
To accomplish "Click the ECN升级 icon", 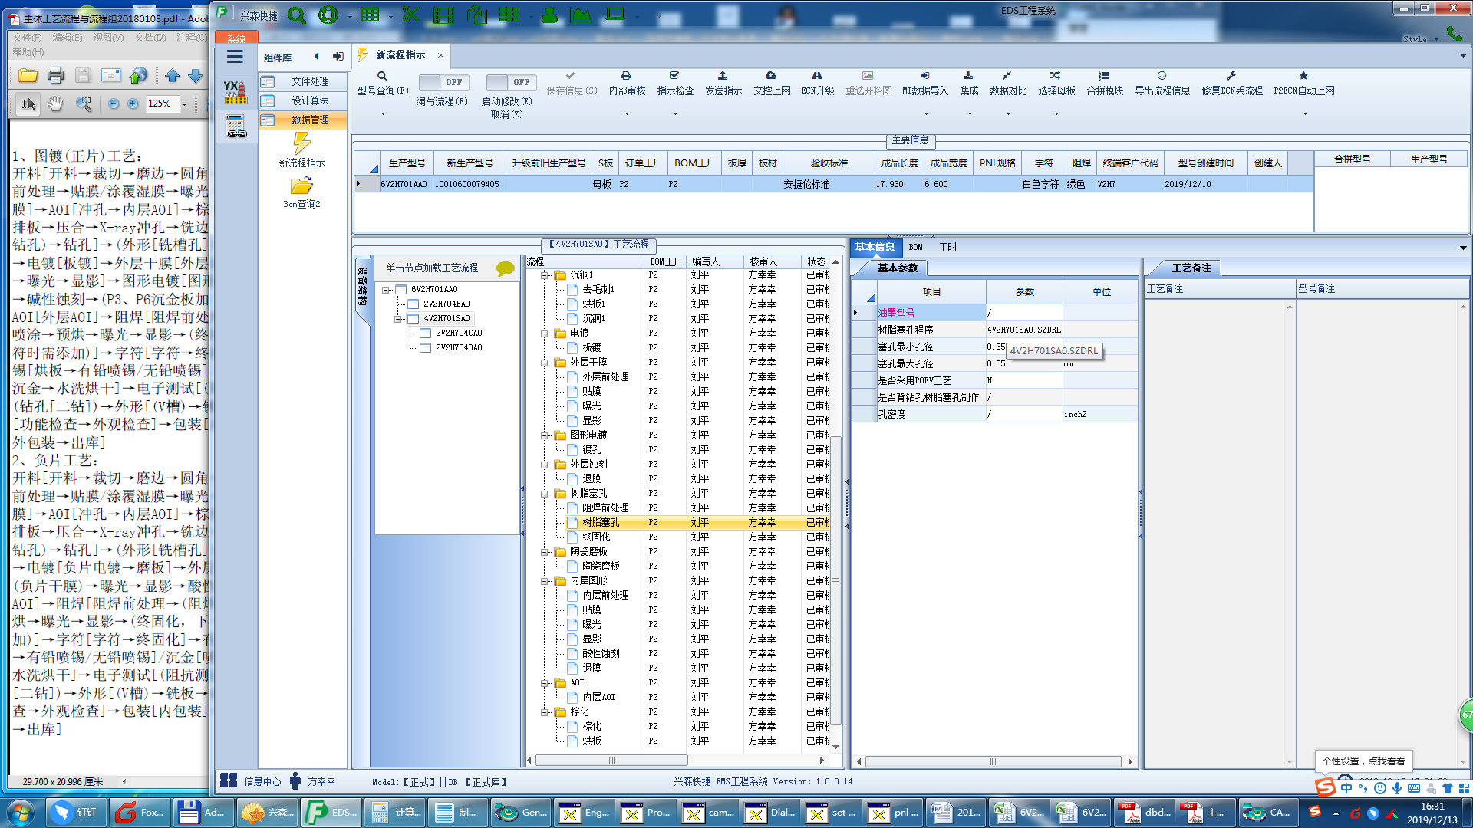I will pos(817,76).
